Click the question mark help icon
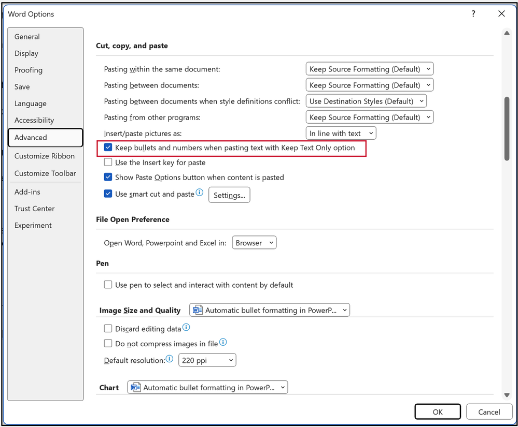The width and height of the screenshot is (518, 427). (x=473, y=13)
